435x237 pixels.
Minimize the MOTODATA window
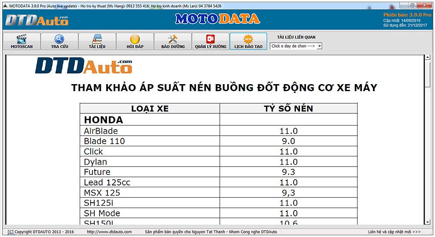(404, 5)
